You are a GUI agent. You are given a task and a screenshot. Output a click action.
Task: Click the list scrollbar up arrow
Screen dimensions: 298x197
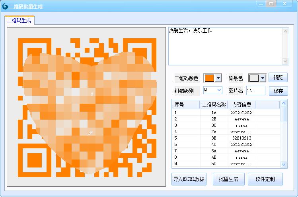pos(284,103)
